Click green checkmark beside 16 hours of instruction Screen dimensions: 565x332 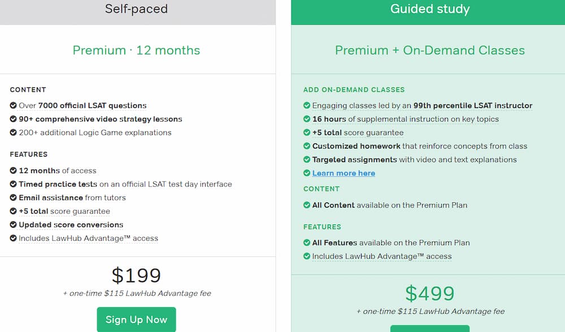307,119
